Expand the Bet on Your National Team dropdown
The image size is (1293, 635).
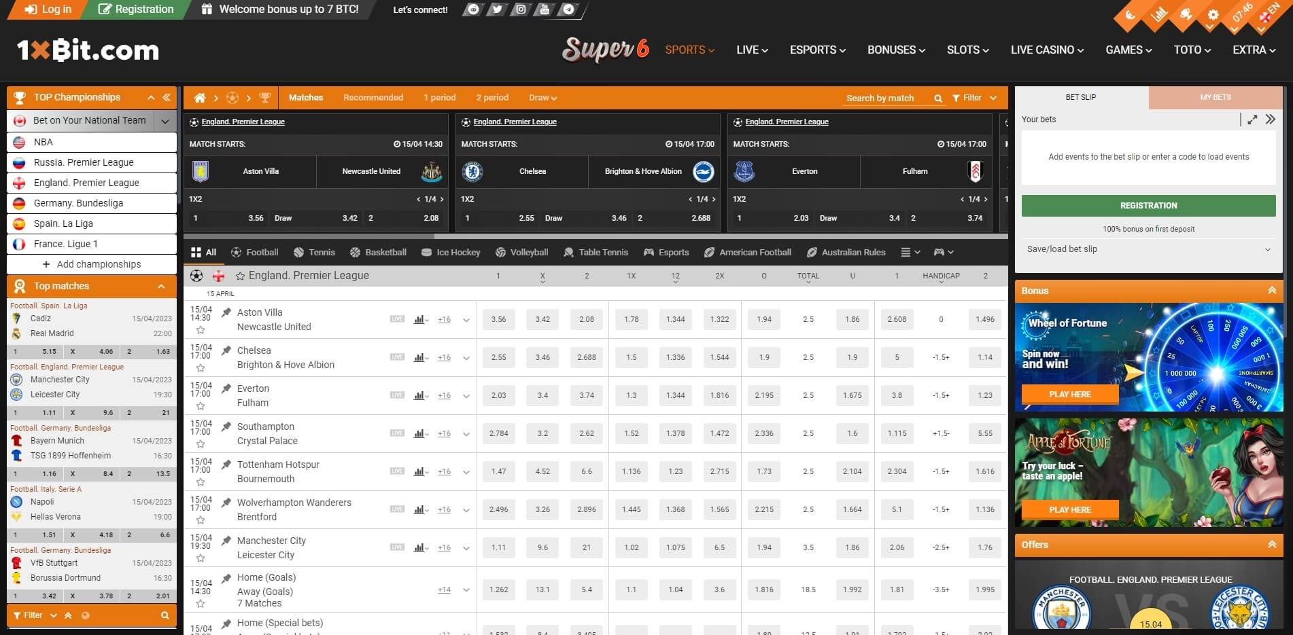point(165,121)
